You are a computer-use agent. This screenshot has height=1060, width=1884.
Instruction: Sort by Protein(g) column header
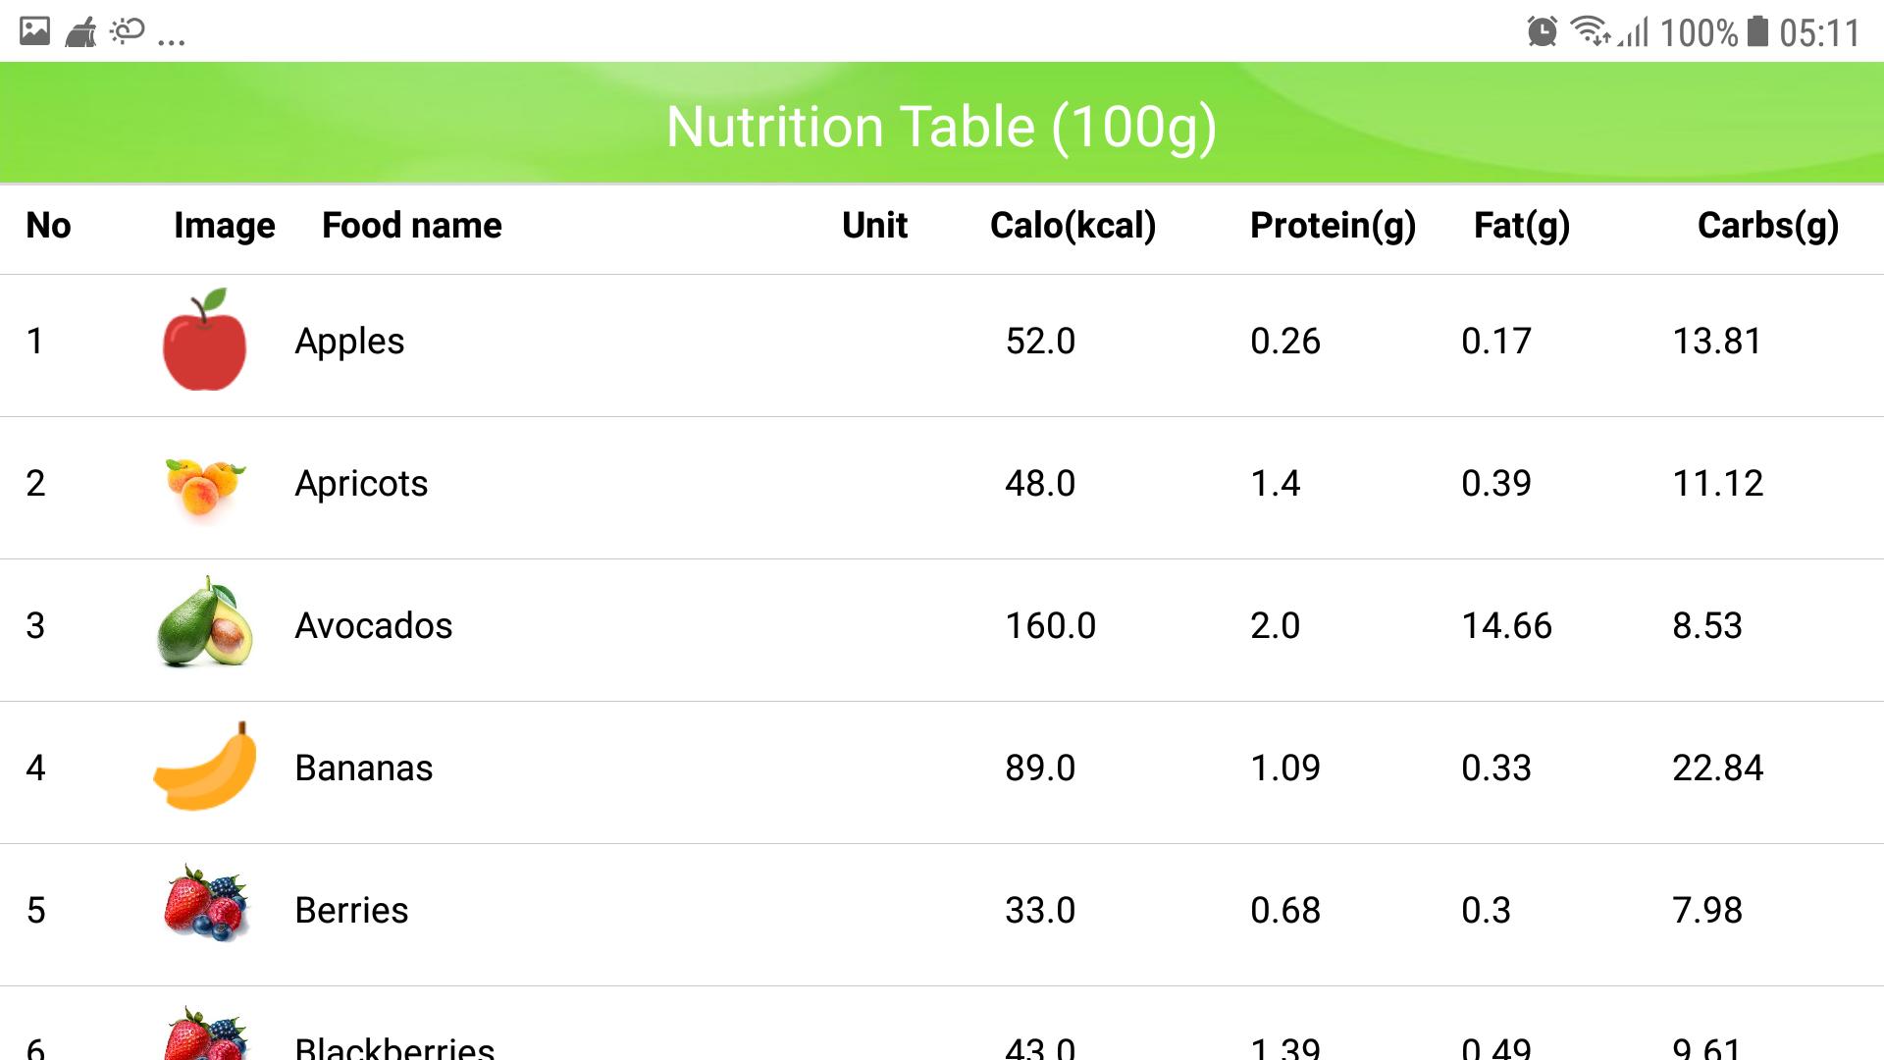[x=1333, y=226]
